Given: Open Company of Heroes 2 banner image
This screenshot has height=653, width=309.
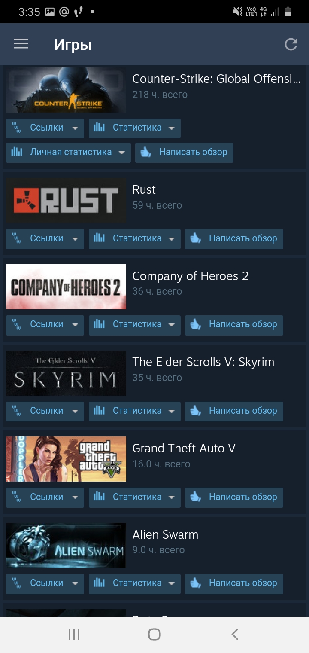Looking at the screenshot, I should coord(66,287).
